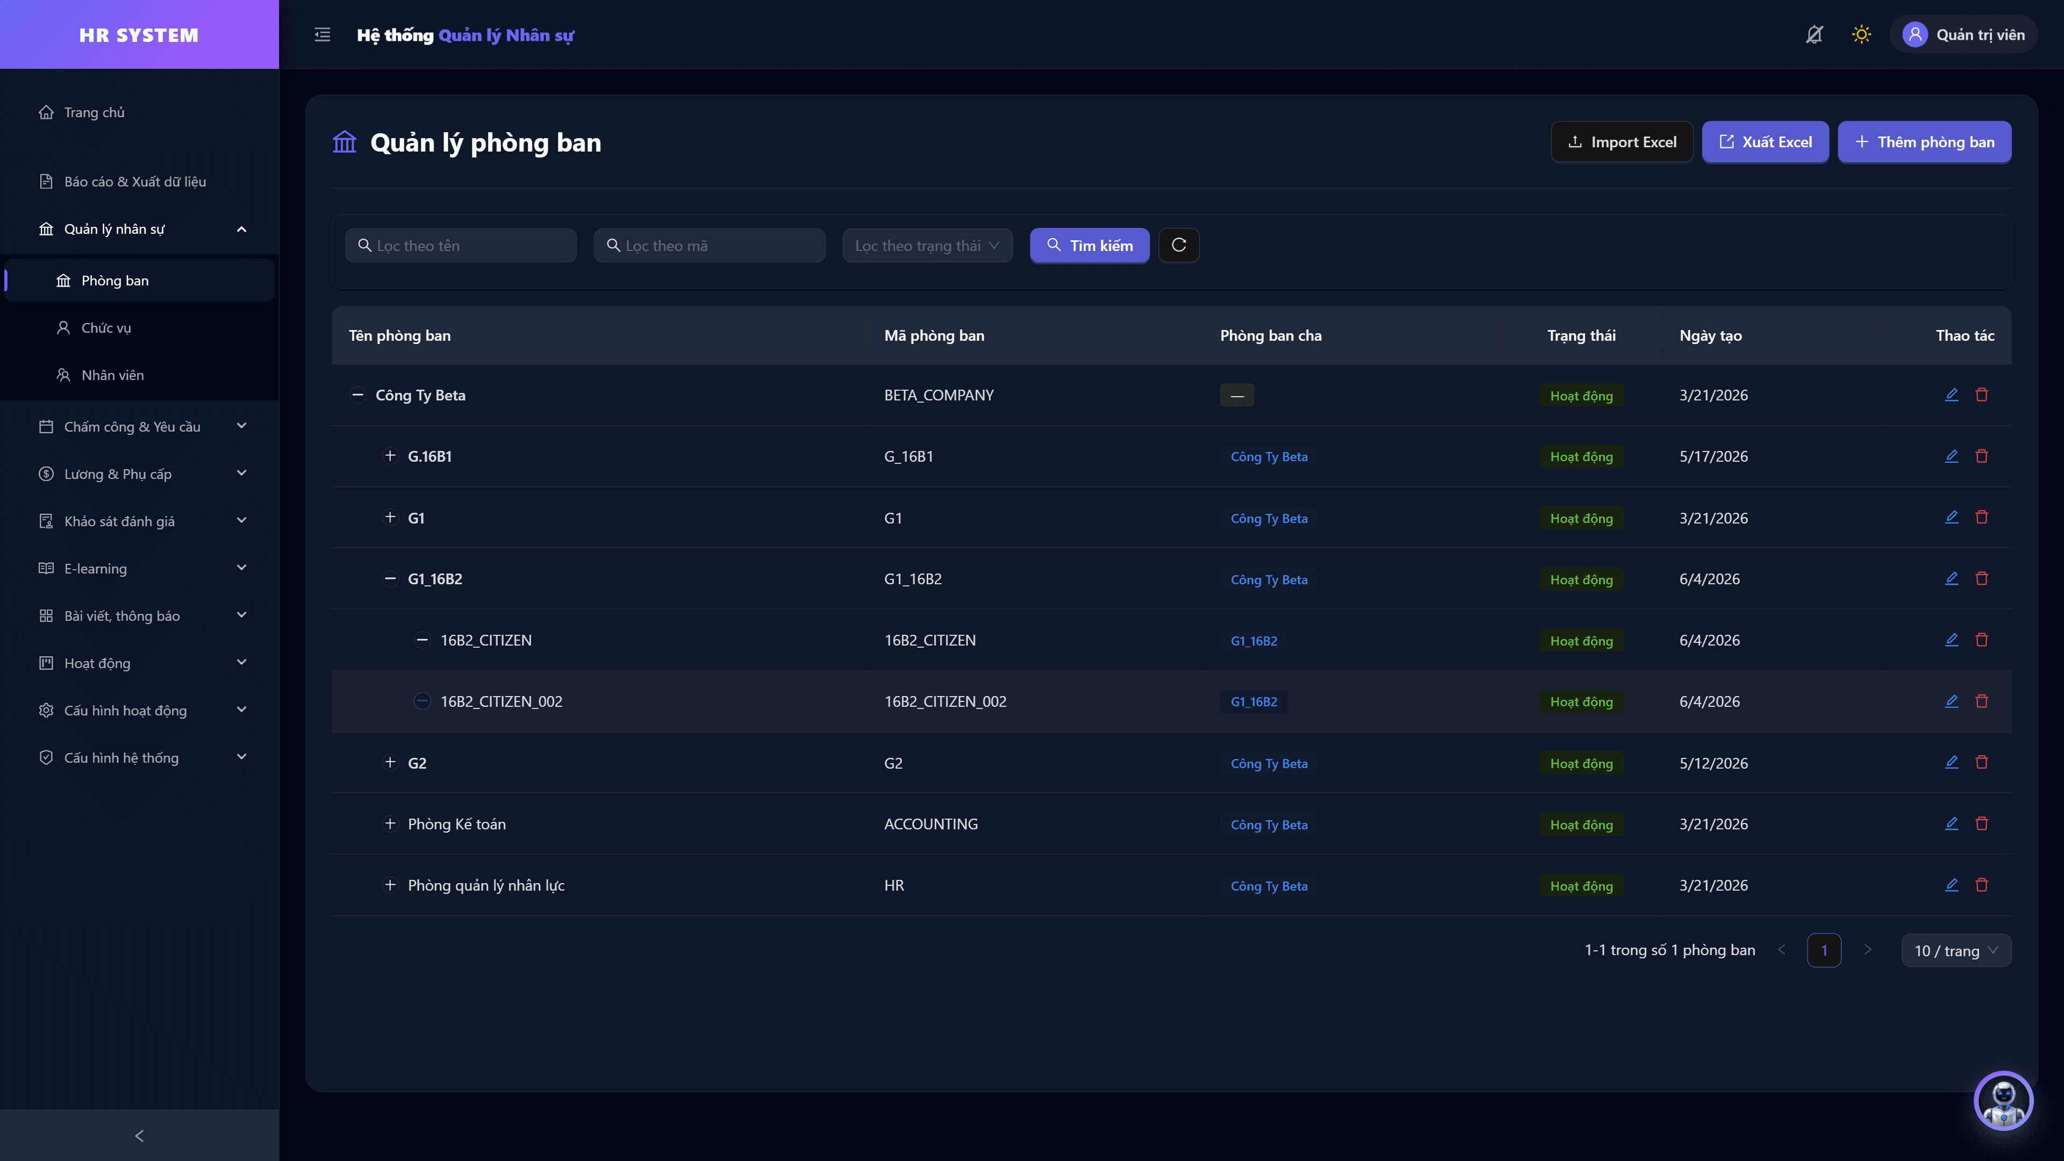Click G1_16B2 parent tag in 16B2_CITIZEN_002 row
The width and height of the screenshot is (2064, 1161).
pos(1254,702)
